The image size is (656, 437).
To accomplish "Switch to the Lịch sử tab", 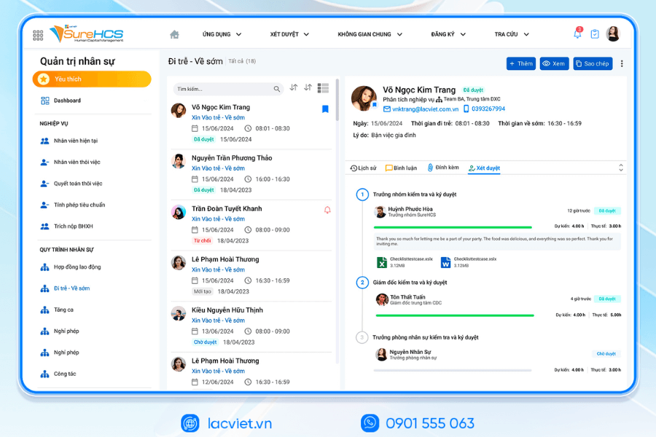I will click(363, 168).
